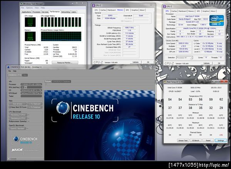Click OK in the CPU-Z processor window

coord(219,63)
